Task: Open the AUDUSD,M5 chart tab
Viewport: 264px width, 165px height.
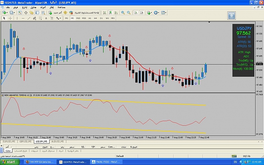Action: pos(57,142)
